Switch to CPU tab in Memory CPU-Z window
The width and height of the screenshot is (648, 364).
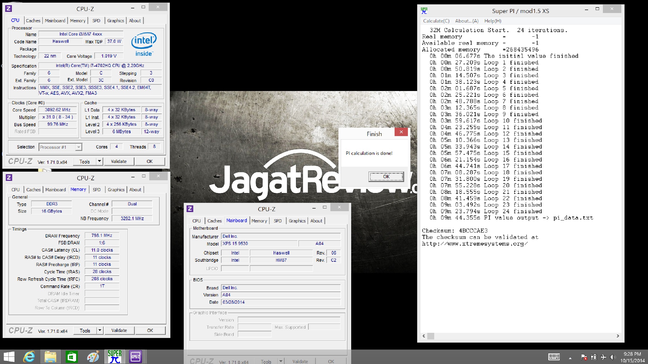[16, 190]
